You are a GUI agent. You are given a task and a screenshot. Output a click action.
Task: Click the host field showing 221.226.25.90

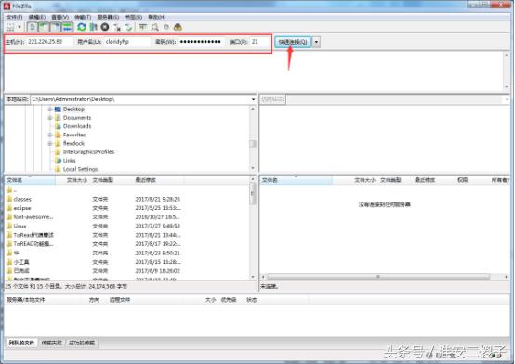tap(49, 42)
